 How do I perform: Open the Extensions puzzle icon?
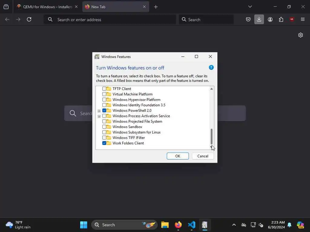281,19
